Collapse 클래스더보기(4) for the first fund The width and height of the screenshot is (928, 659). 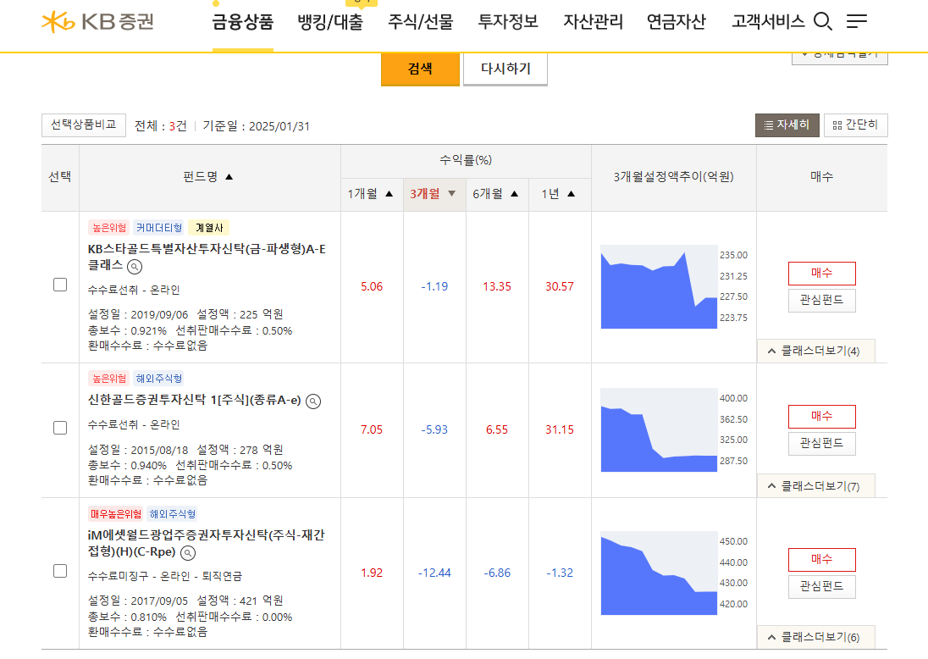(815, 351)
